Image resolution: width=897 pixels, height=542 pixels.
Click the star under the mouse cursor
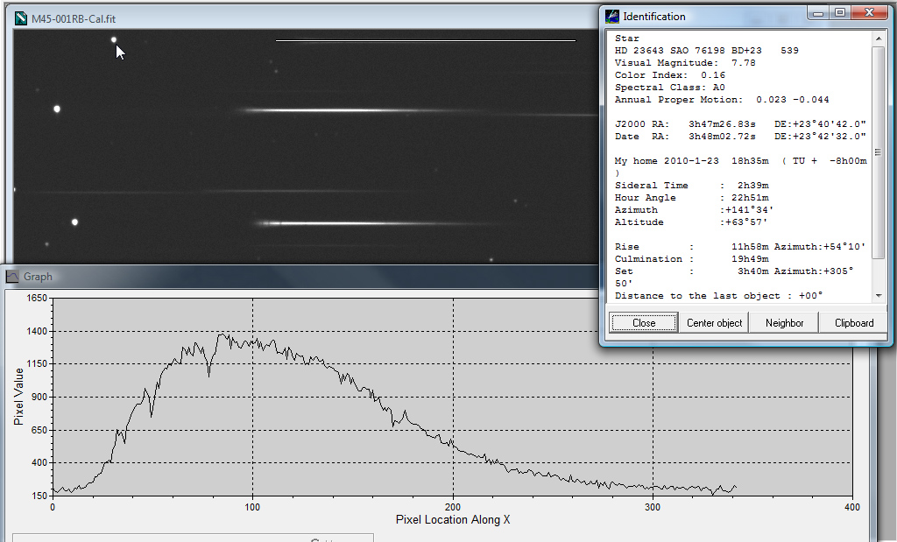[114, 39]
